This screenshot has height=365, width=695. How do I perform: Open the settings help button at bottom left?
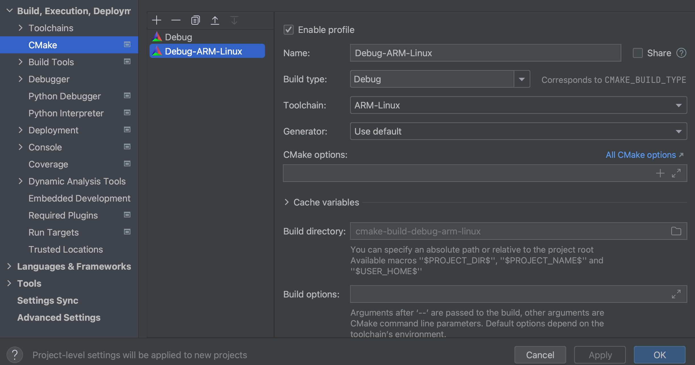point(15,355)
